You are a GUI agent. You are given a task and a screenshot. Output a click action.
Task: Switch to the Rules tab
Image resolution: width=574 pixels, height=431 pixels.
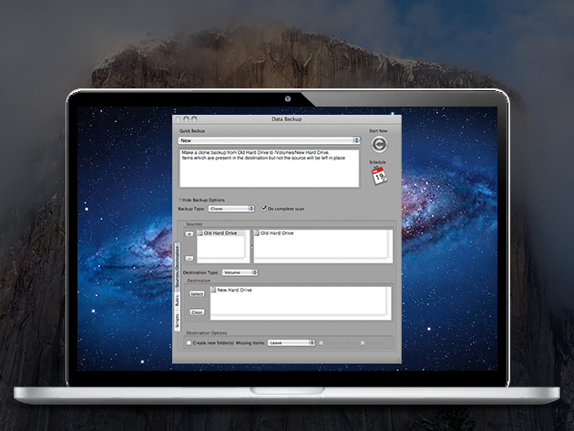176,298
